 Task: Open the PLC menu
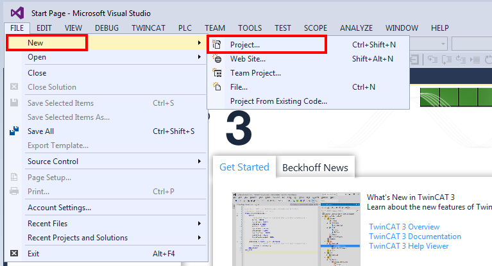[x=185, y=28]
